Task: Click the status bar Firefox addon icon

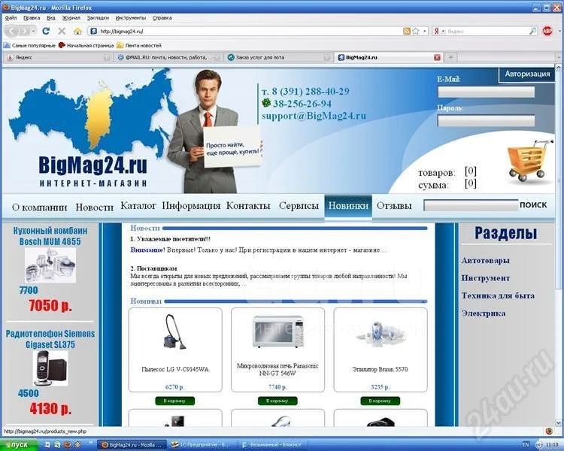Action: tap(549, 431)
